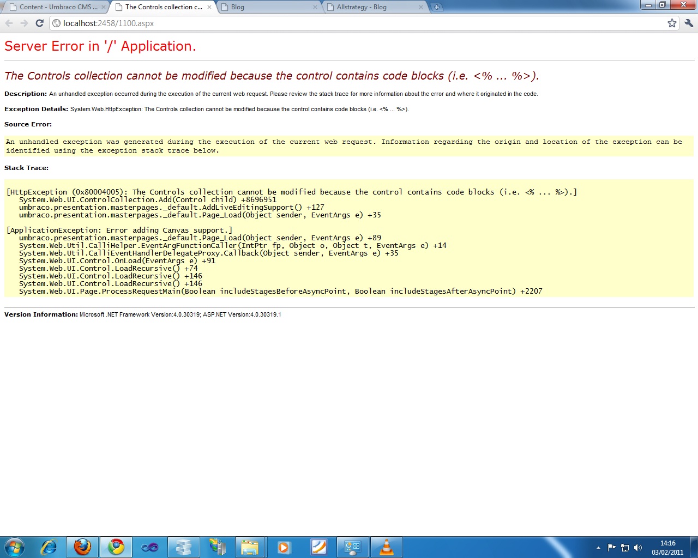Click the 'Exception Details:' label
698x558 pixels.
pos(37,109)
